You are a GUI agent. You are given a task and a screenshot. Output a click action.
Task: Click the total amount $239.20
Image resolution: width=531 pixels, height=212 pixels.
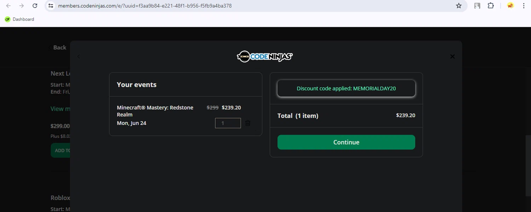406,115
